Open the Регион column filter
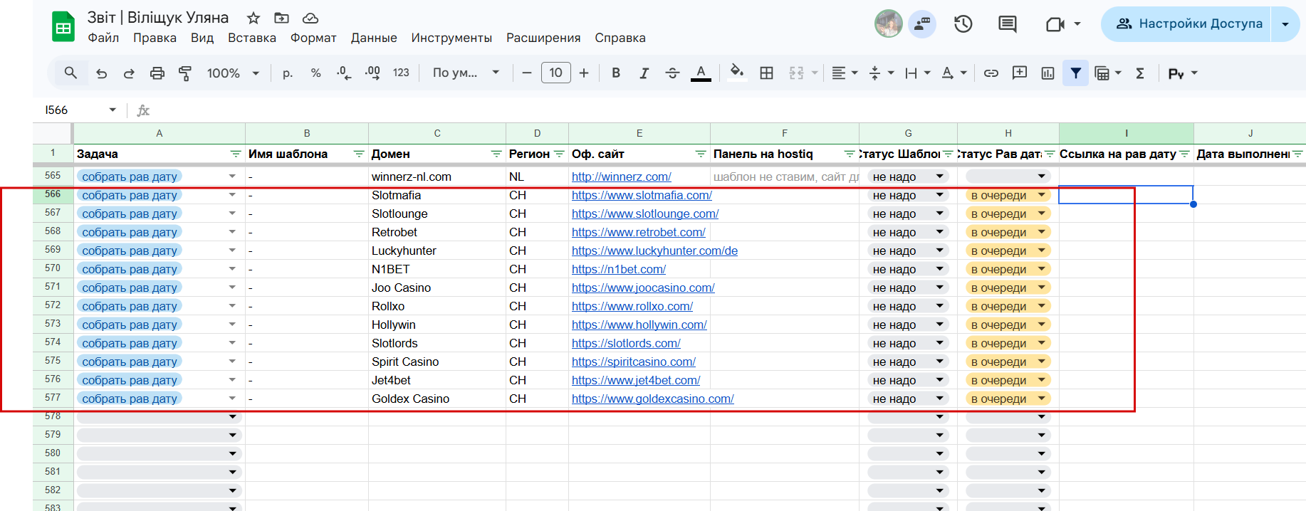Screen dimensions: 1306x511 tap(559, 154)
